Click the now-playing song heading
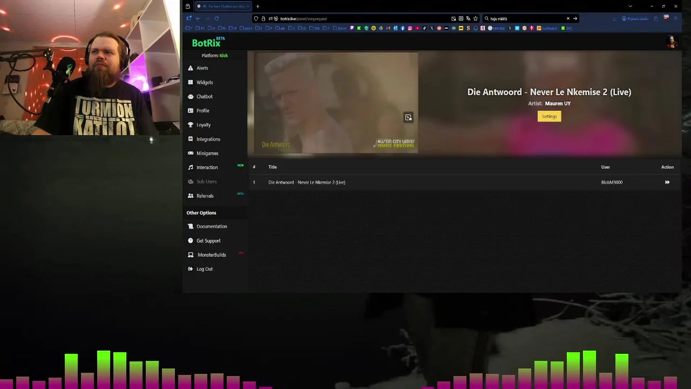Viewport: 691px width, 389px height. [x=549, y=92]
